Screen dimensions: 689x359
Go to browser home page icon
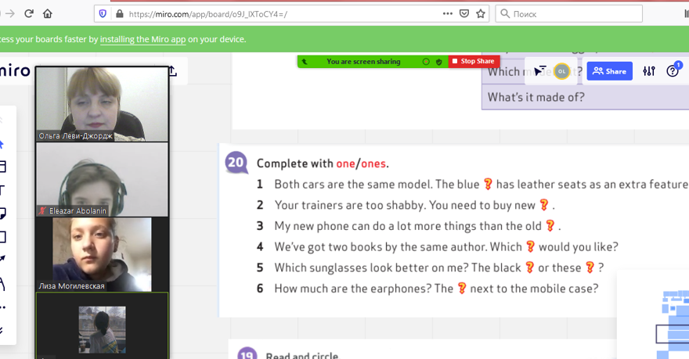(x=48, y=13)
